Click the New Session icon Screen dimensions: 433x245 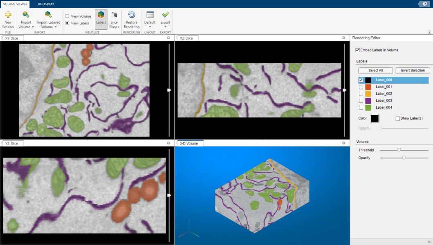[x=8, y=15]
